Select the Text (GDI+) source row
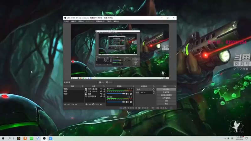251x141 pixels. coord(95,91)
